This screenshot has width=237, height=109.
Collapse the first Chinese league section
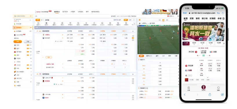click(37, 31)
